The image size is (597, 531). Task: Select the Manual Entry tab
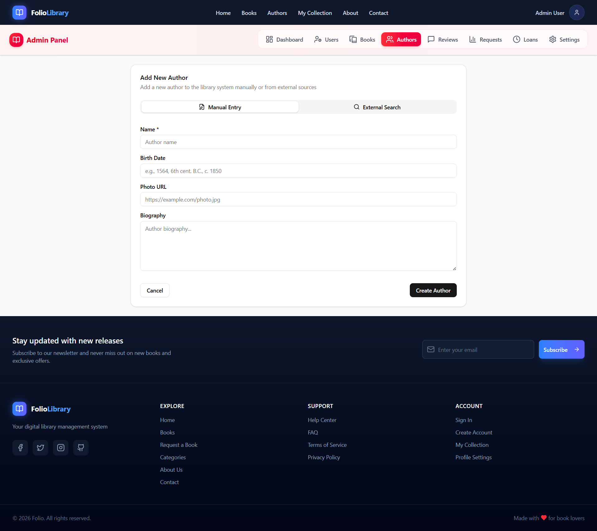pos(220,107)
